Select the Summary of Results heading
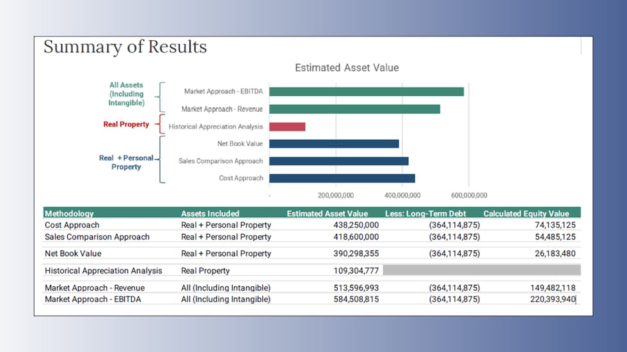 (x=125, y=47)
